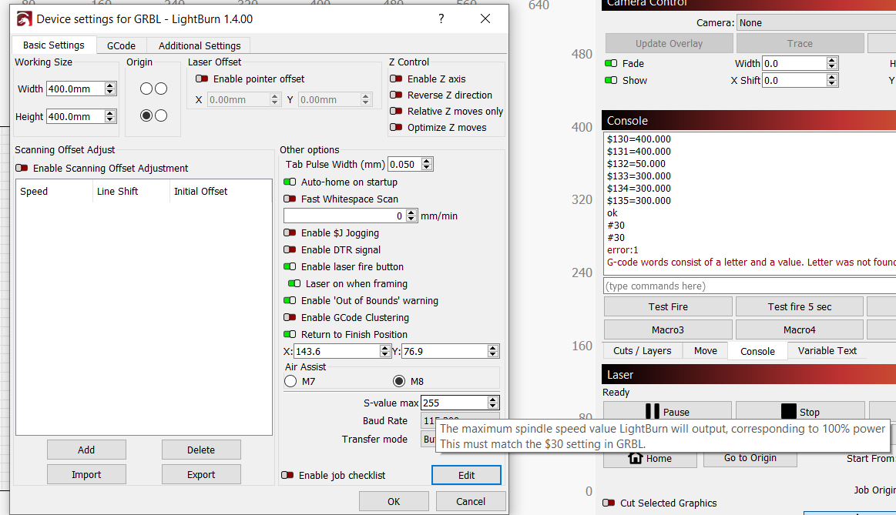
Task: Select M7 air assist option
Action: [x=290, y=381]
